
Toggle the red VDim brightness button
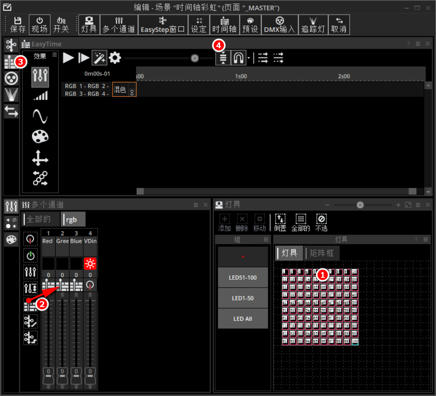point(90,263)
